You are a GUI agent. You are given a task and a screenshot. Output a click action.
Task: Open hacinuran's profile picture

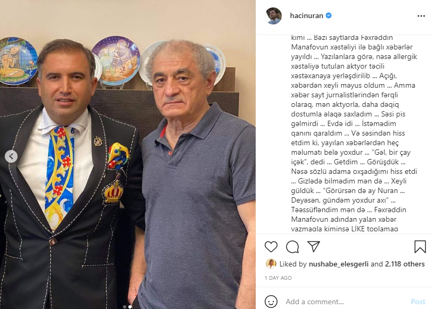pyautogui.click(x=273, y=16)
